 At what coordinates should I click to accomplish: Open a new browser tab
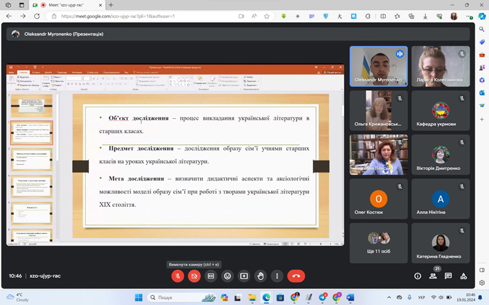111,5
